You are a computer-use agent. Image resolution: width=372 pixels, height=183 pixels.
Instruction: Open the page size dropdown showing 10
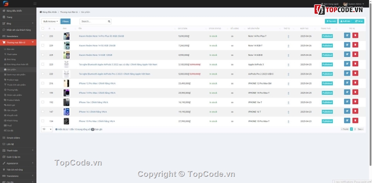coord(47,129)
